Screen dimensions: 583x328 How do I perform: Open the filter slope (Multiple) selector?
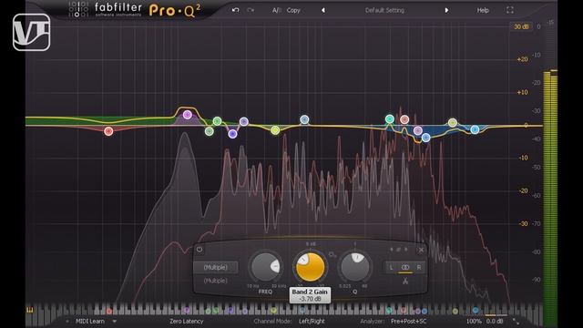tap(215, 281)
